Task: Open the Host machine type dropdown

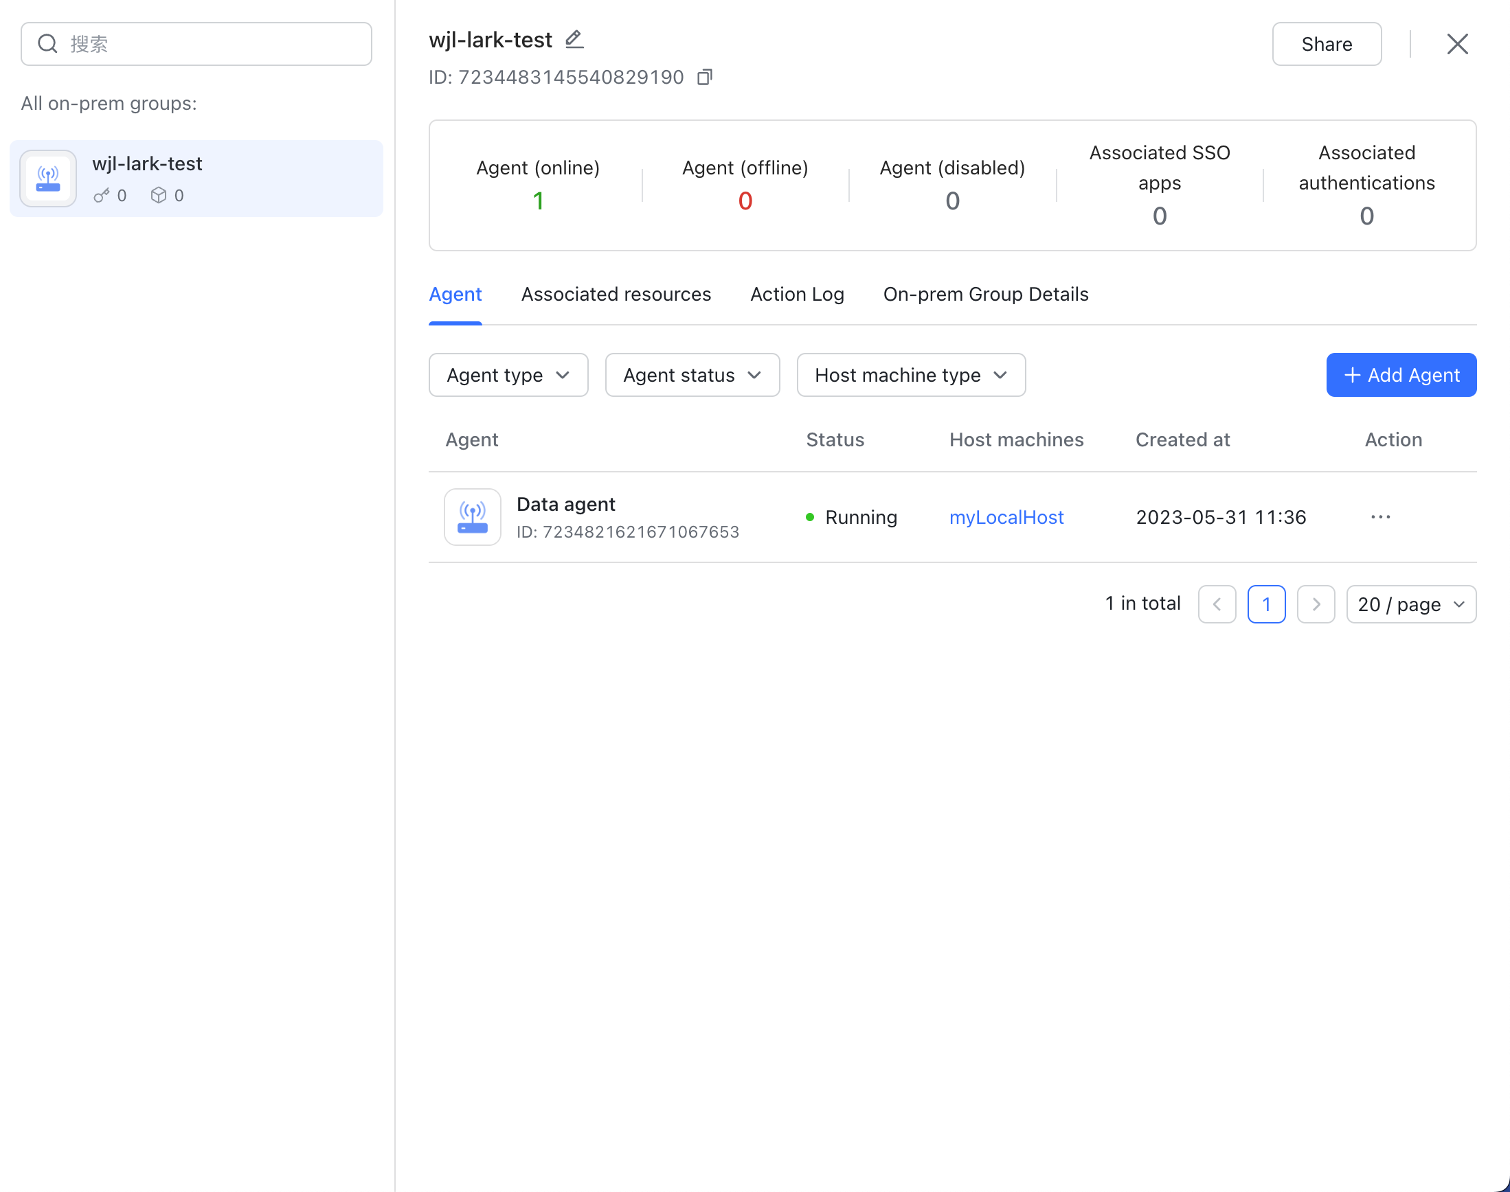Action: (x=911, y=376)
